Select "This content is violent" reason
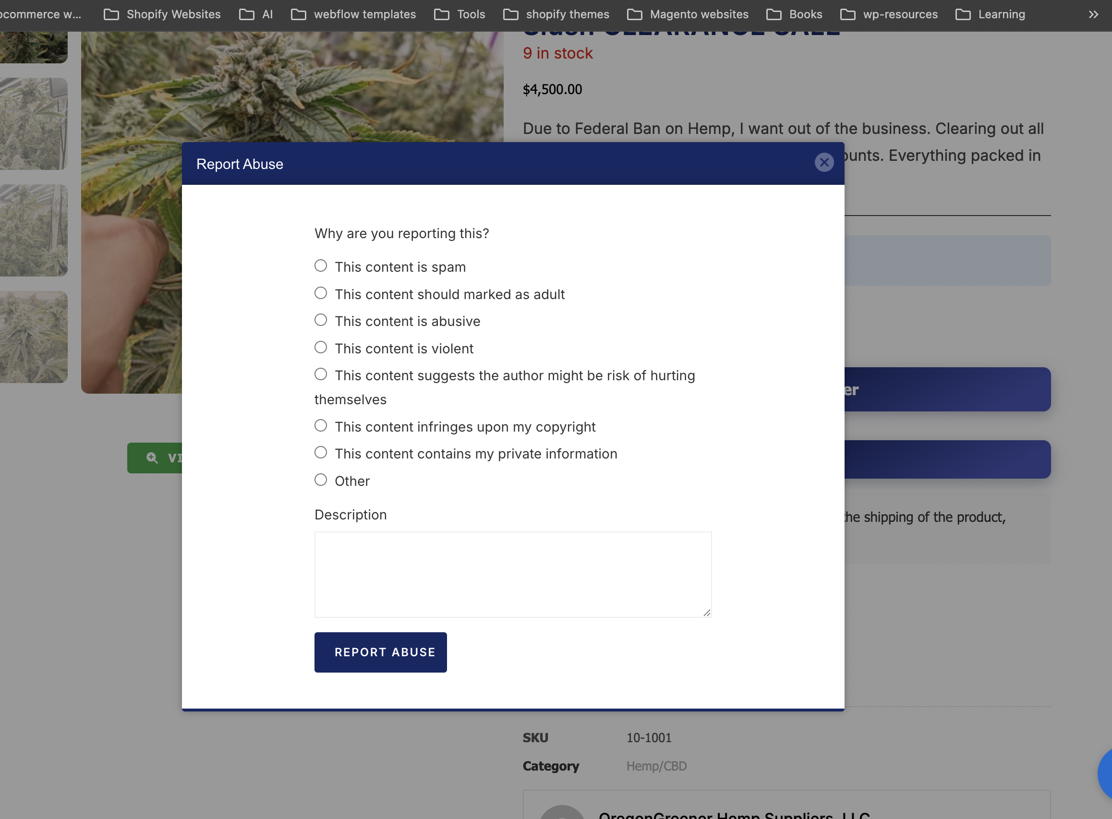 (x=321, y=348)
